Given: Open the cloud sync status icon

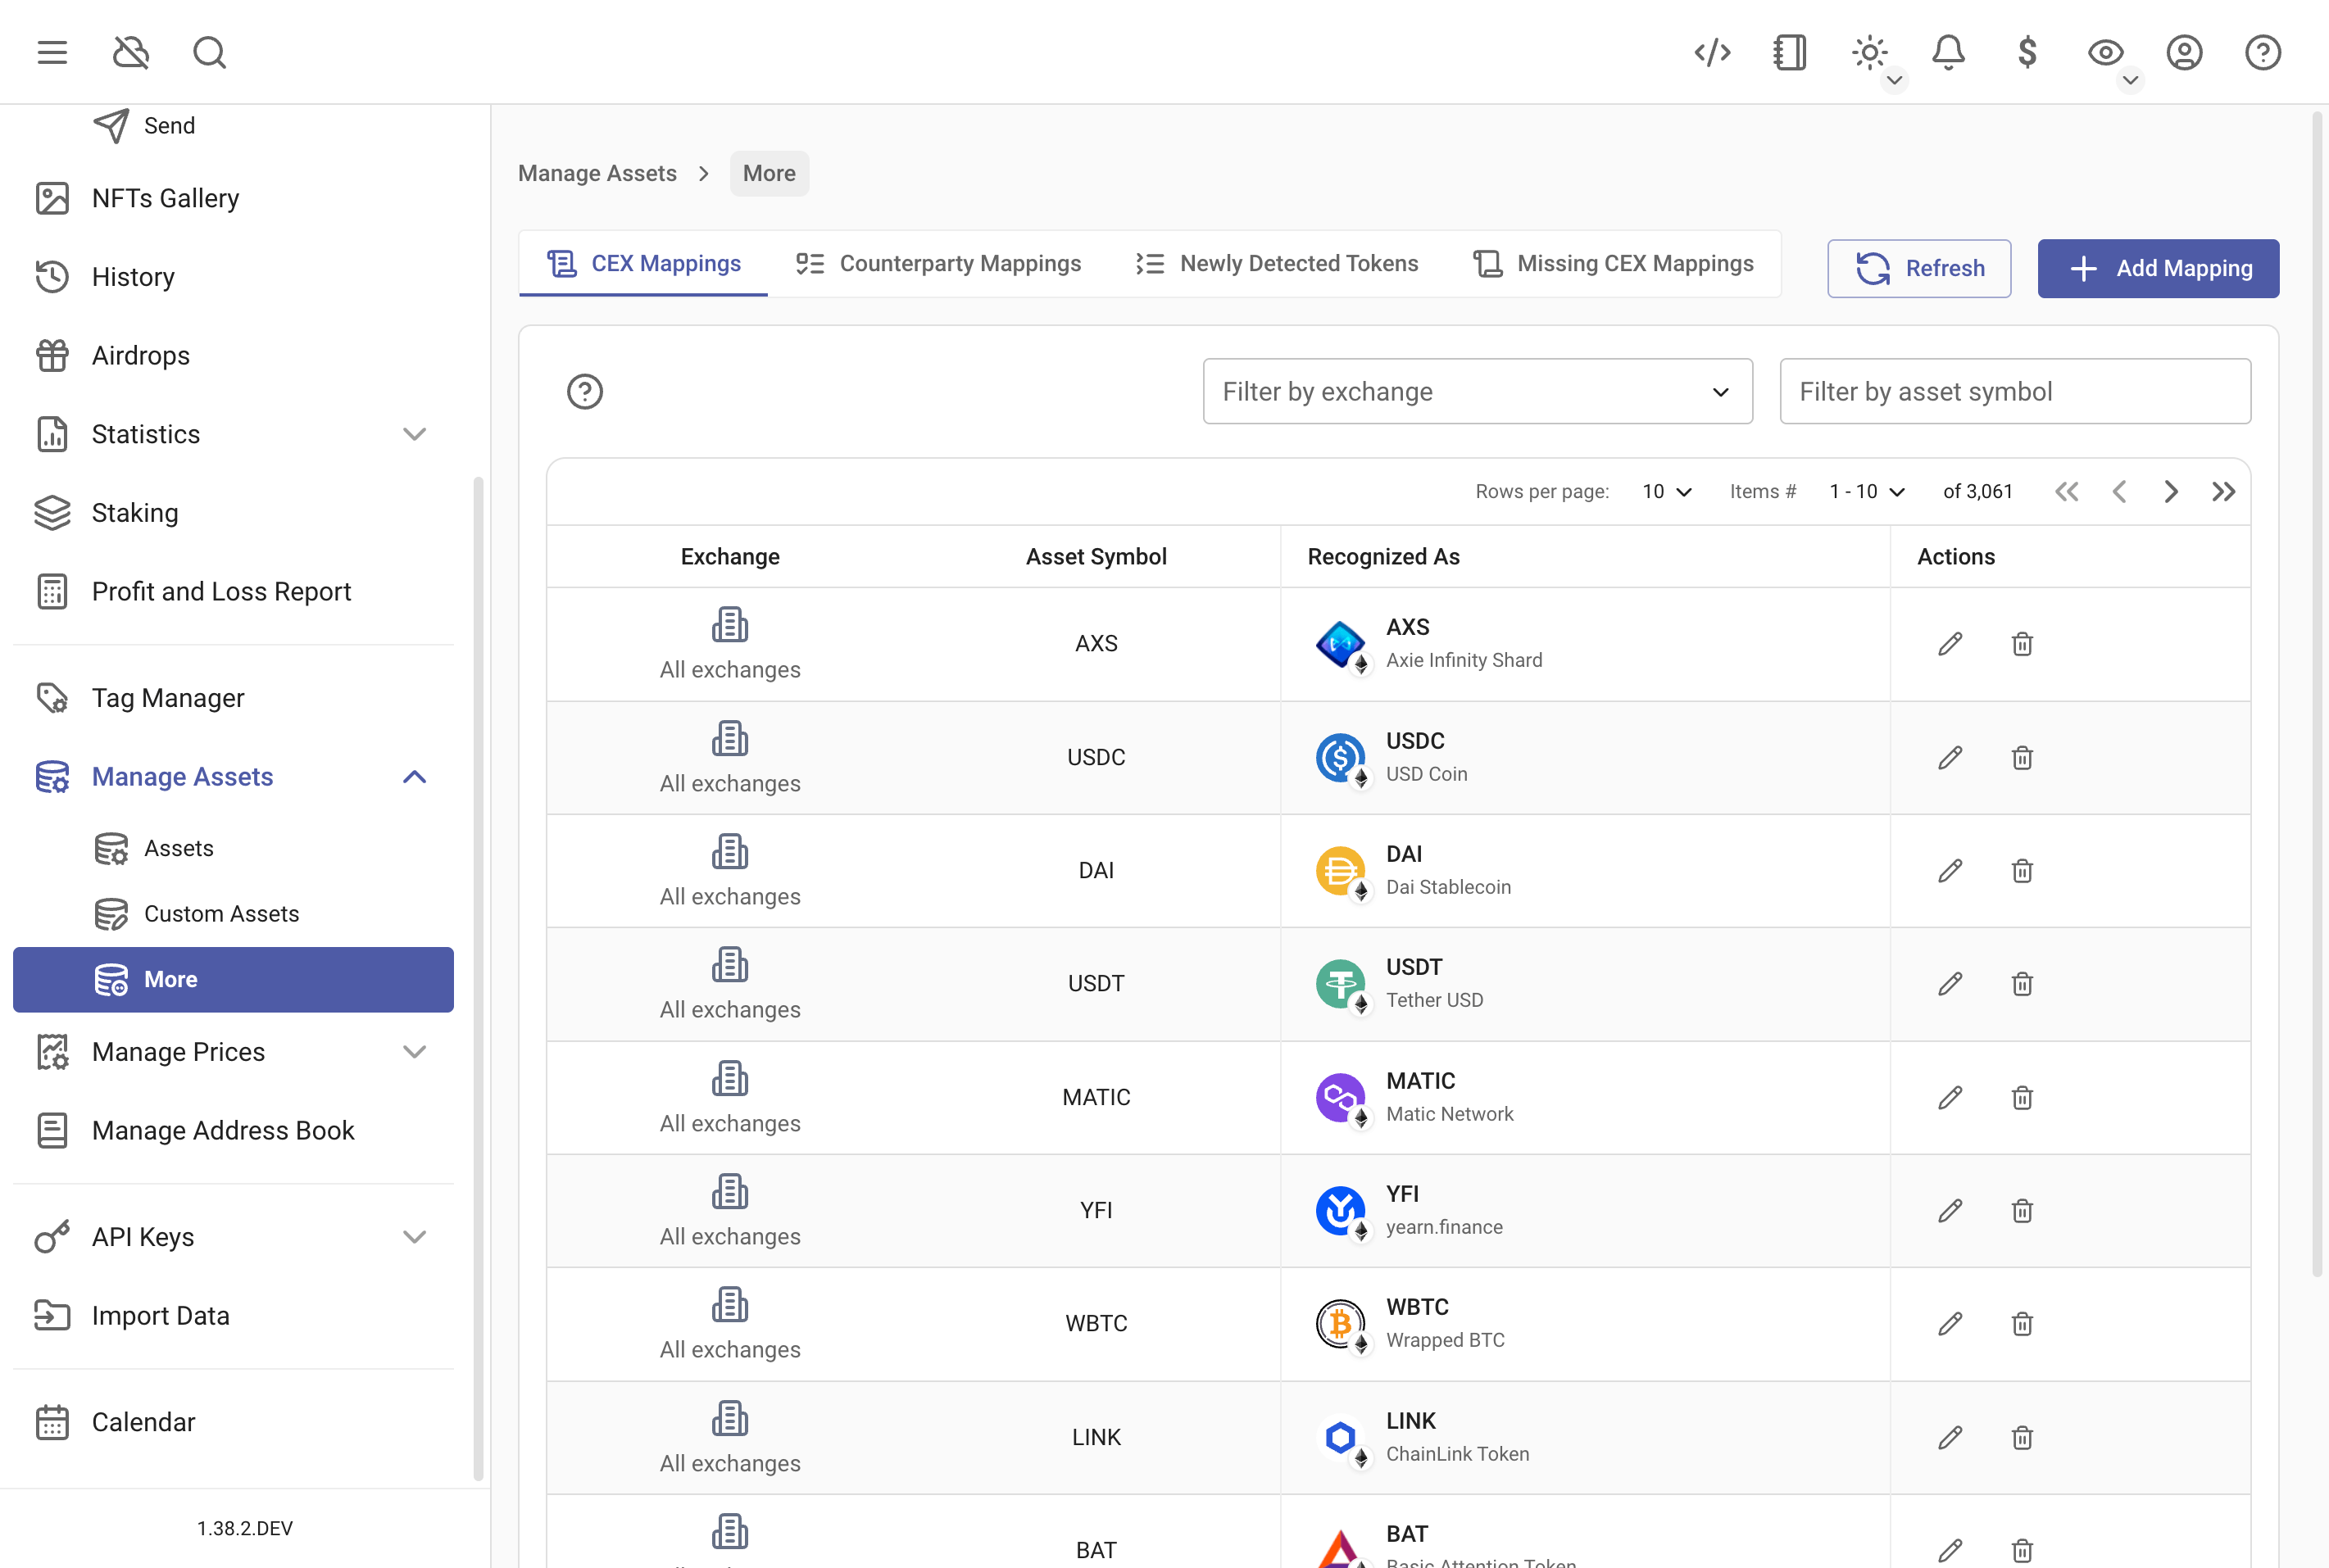Looking at the screenshot, I should tap(131, 52).
